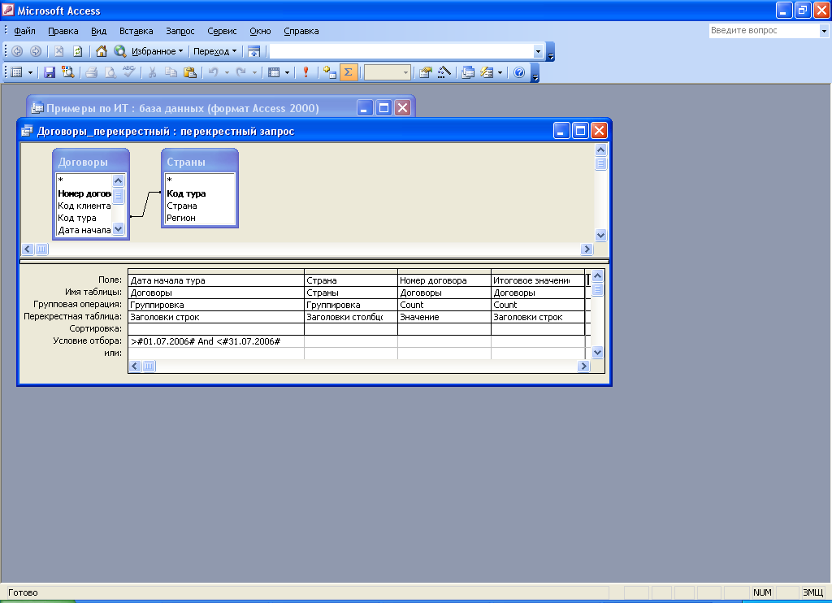Open the Запрос menu
Screen dimensions: 832x603
pyautogui.click(x=180, y=31)
